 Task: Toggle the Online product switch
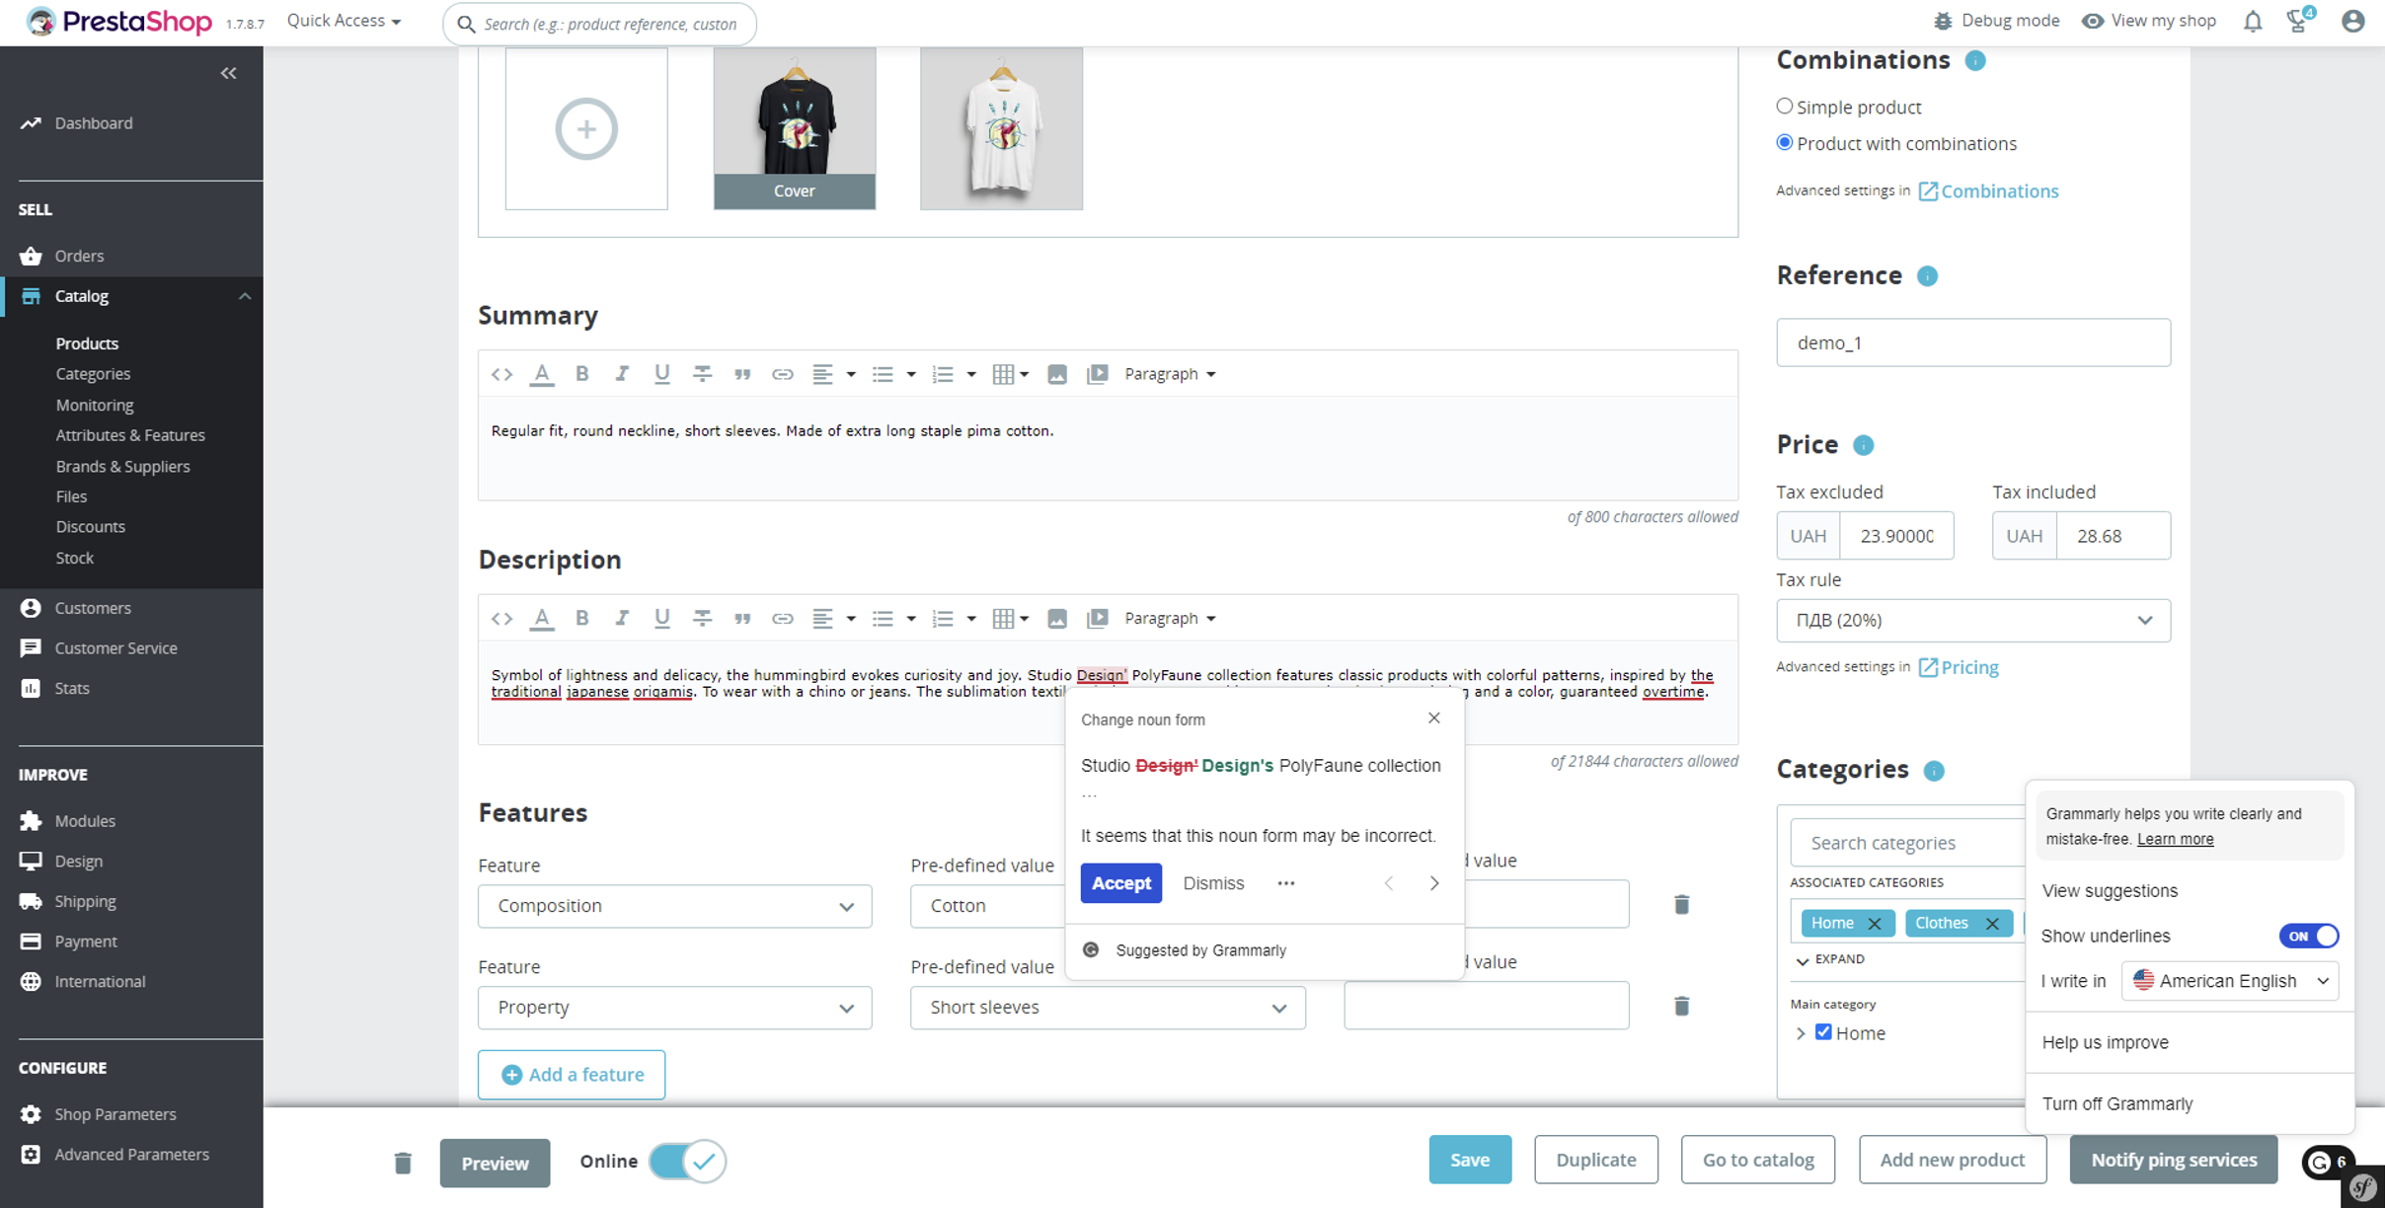click(x=687, y=1162)
